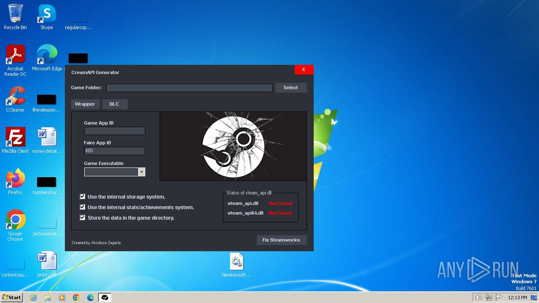Open the Acrobat Reader DC icon
The height and width of the screenshot is (303, 539).
pos(15,61)
